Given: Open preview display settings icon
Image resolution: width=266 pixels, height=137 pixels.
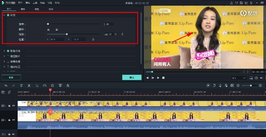Looking at the screenshot, I should [251, 78].
